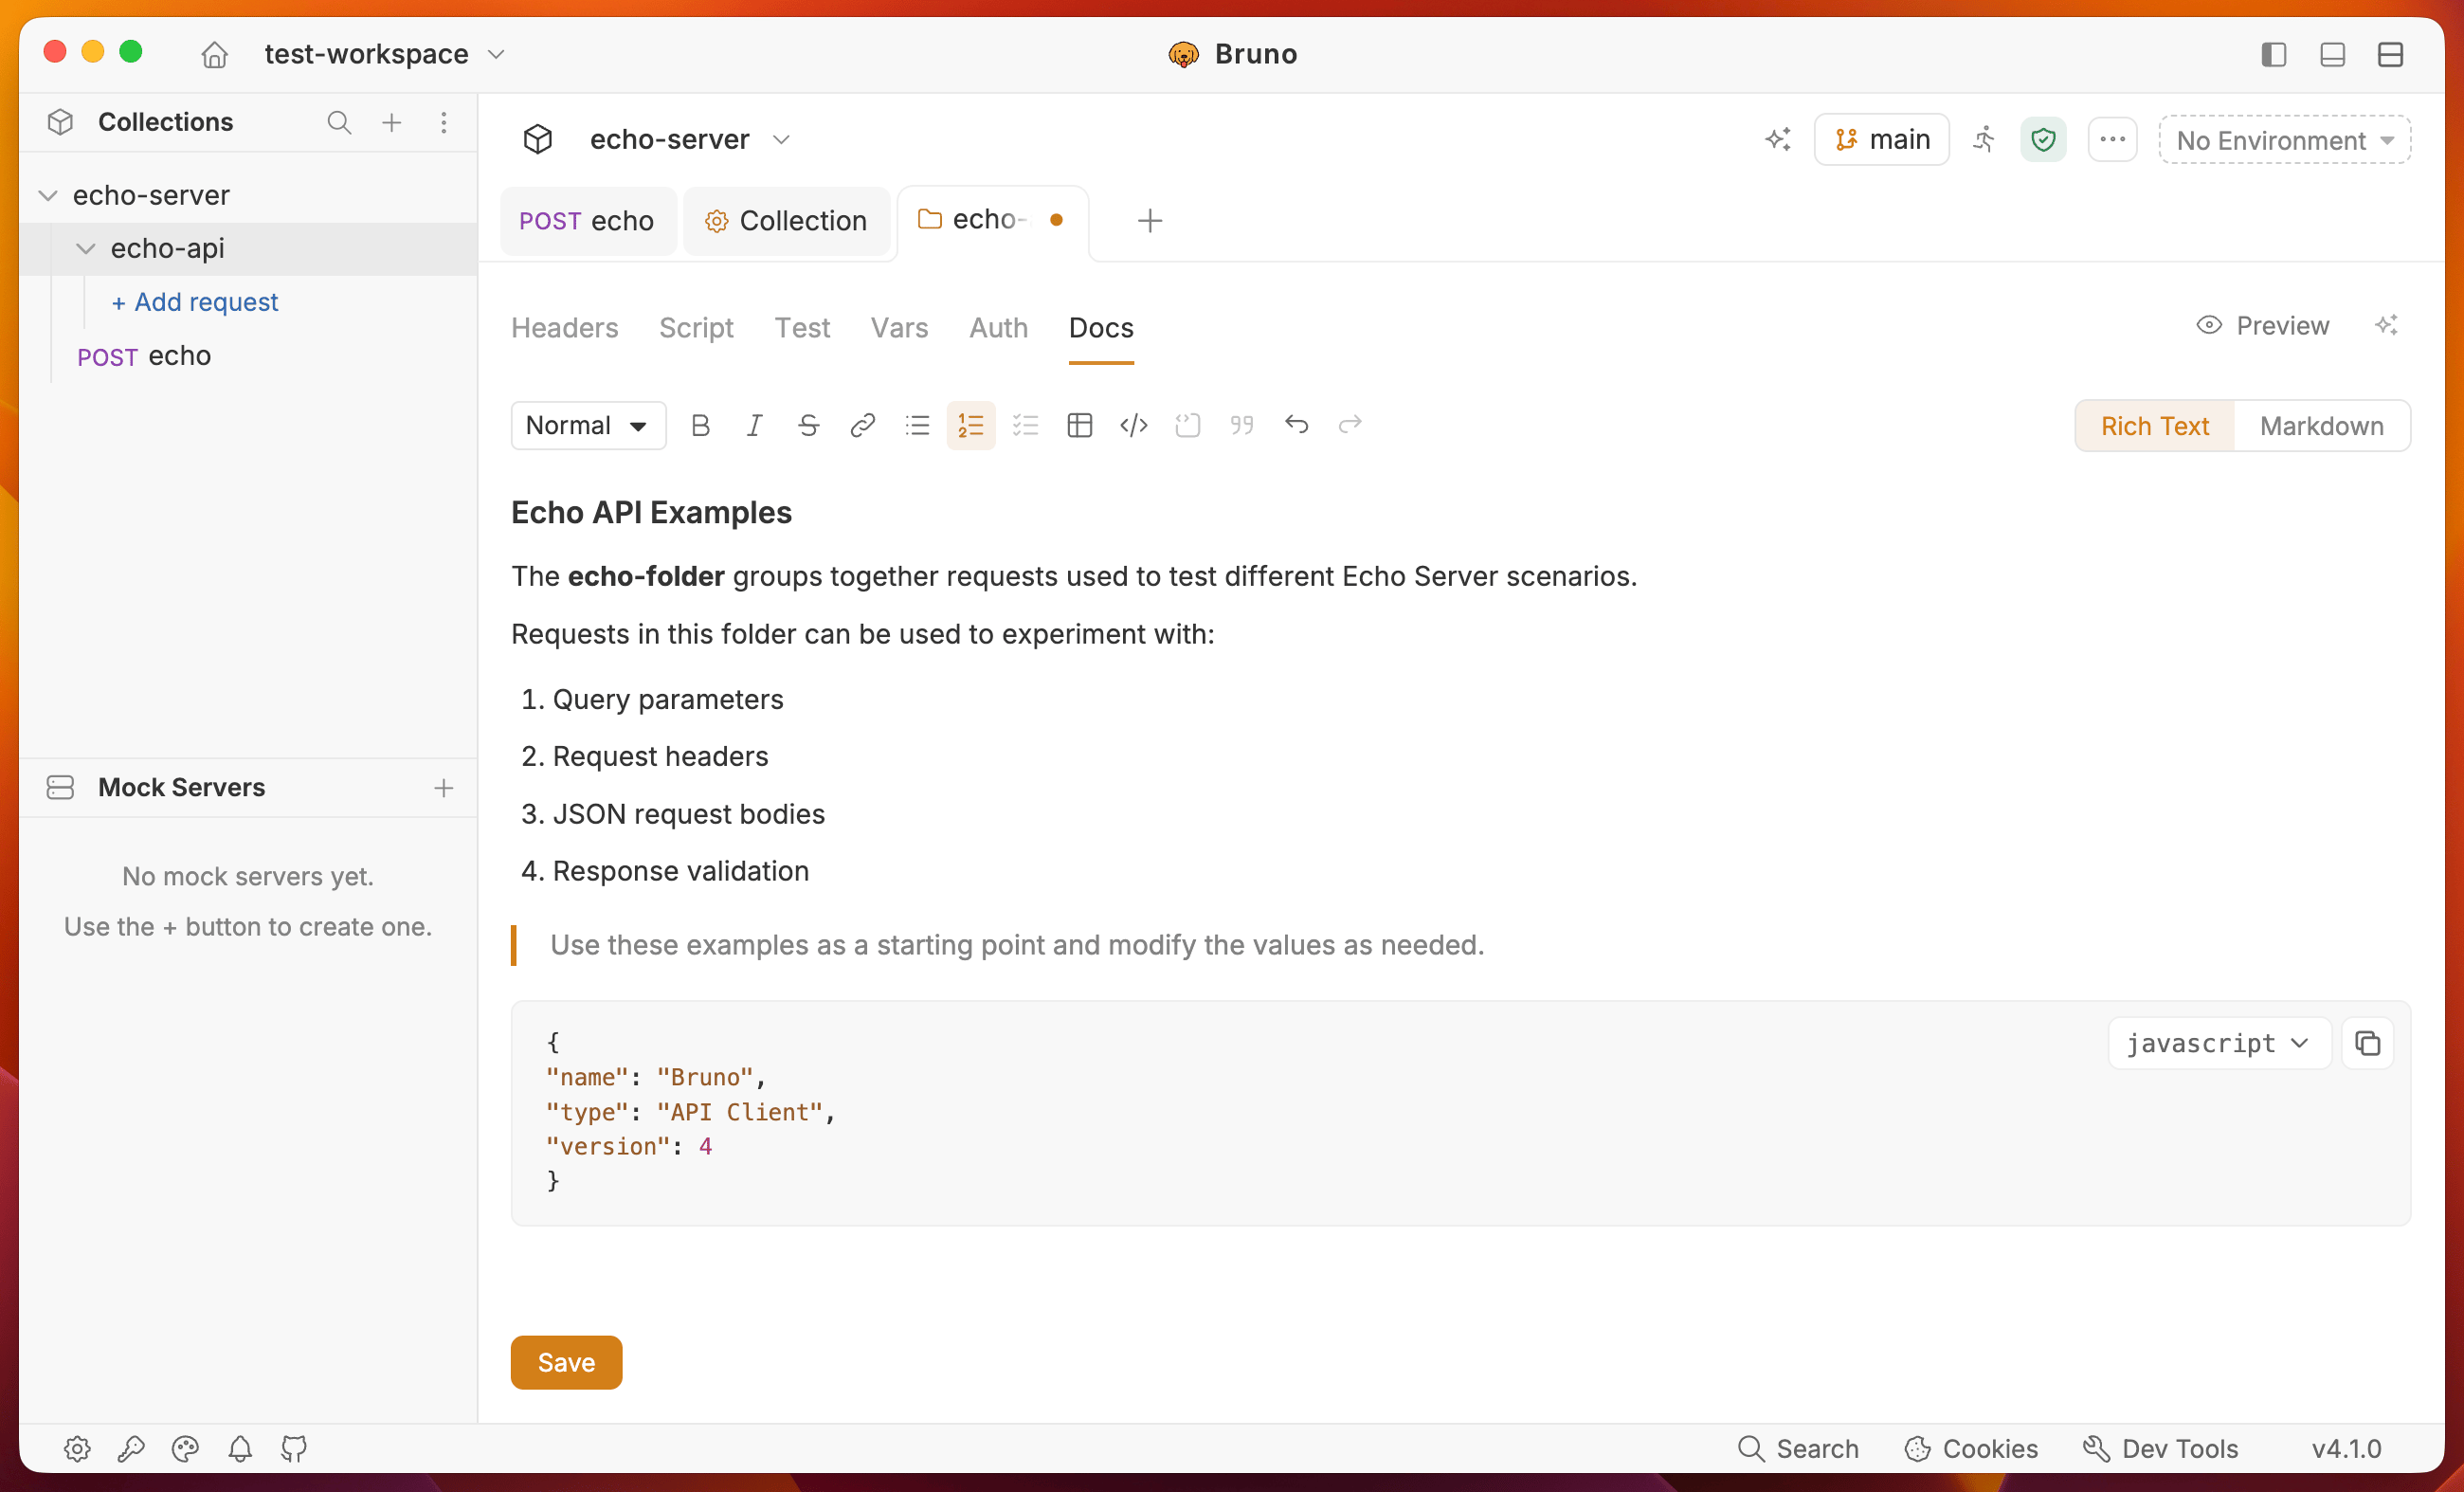The height and width of the screenshot is (1492, 2464).
Task: Open the collection runner icon
Action: [1984, 139]
